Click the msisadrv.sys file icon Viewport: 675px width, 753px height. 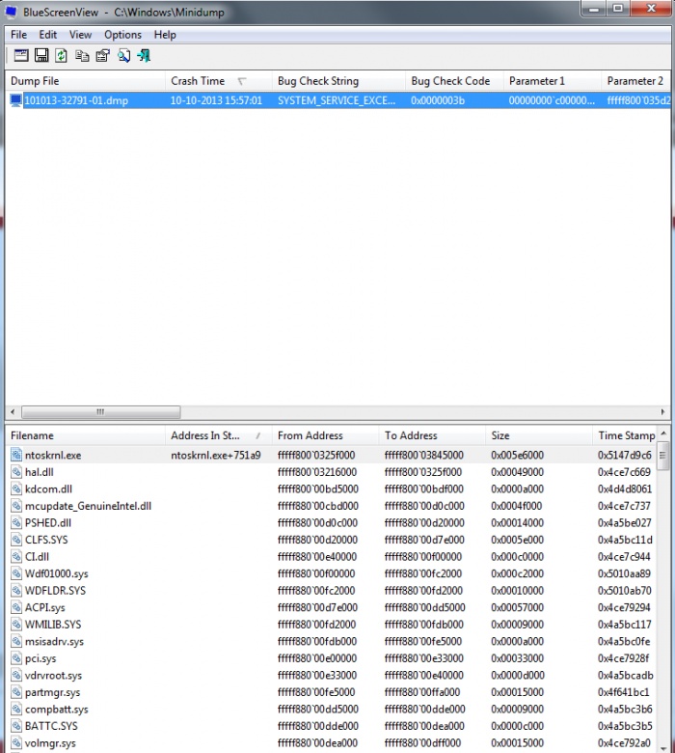point(16,641)
